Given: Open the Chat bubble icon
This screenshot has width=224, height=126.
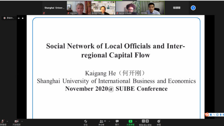Looking at the screenshot, I should coord(117,121).
